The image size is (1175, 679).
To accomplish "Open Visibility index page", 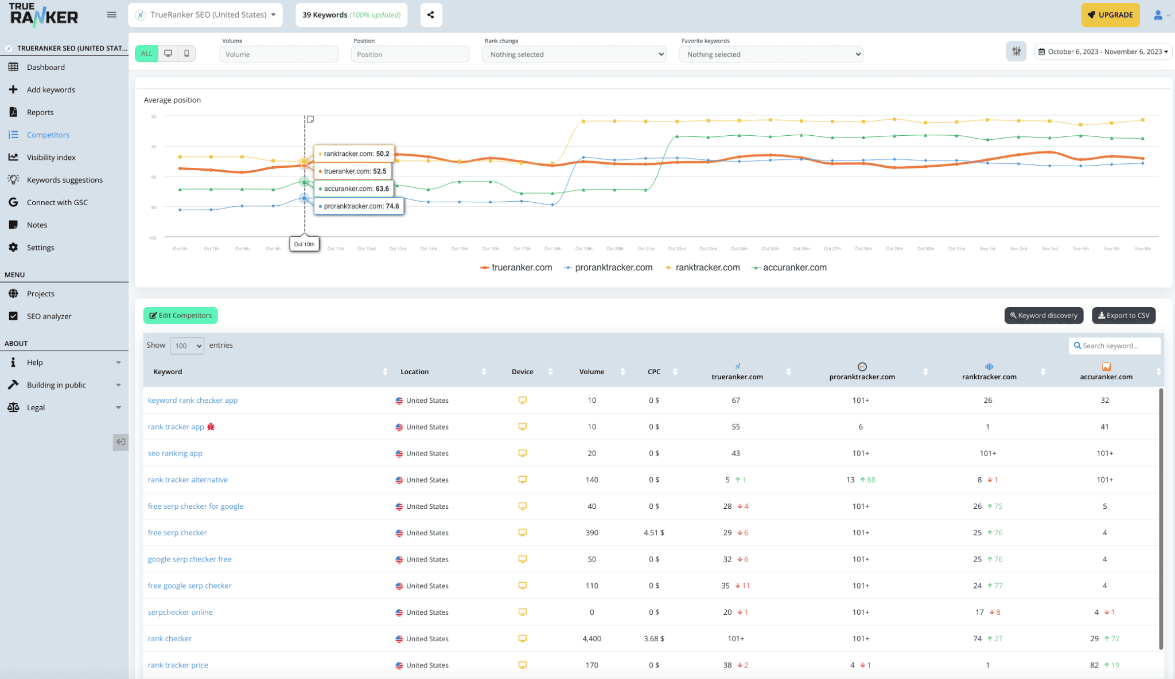I will point(51,157).
